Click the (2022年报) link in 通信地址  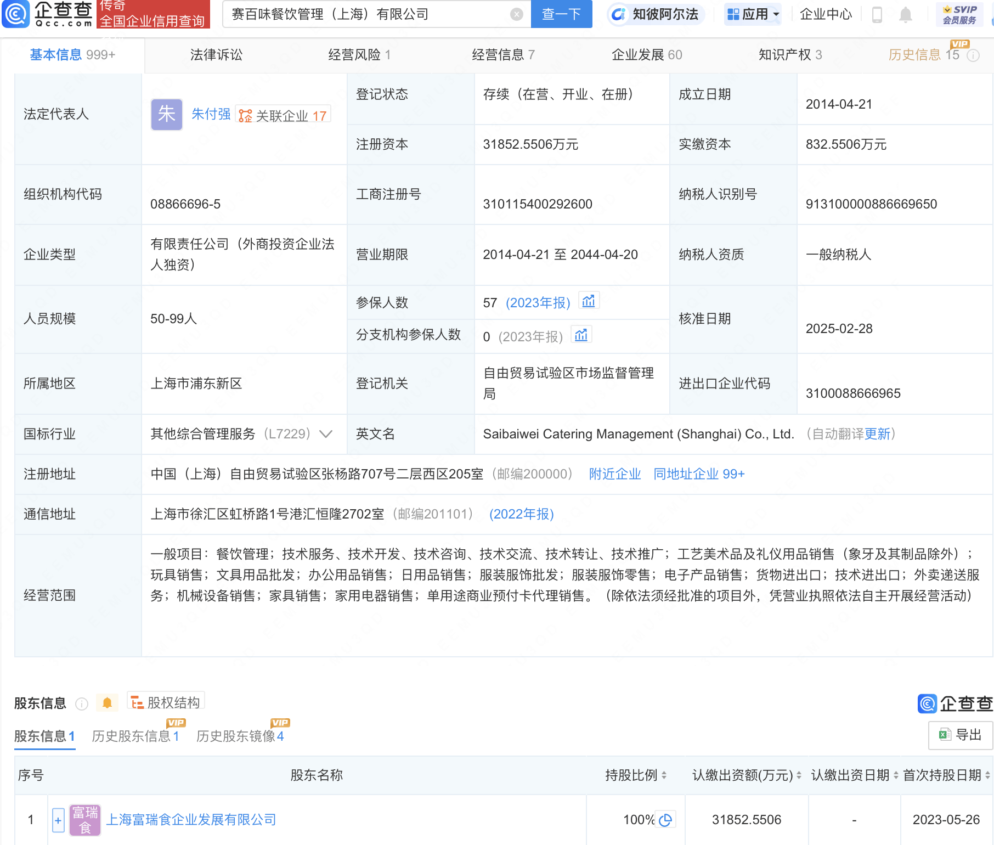(521, 514)
